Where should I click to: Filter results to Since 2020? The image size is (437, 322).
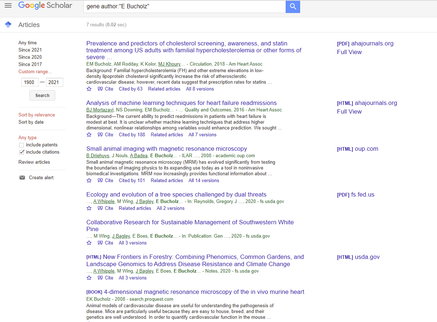(x=30, y=57)
